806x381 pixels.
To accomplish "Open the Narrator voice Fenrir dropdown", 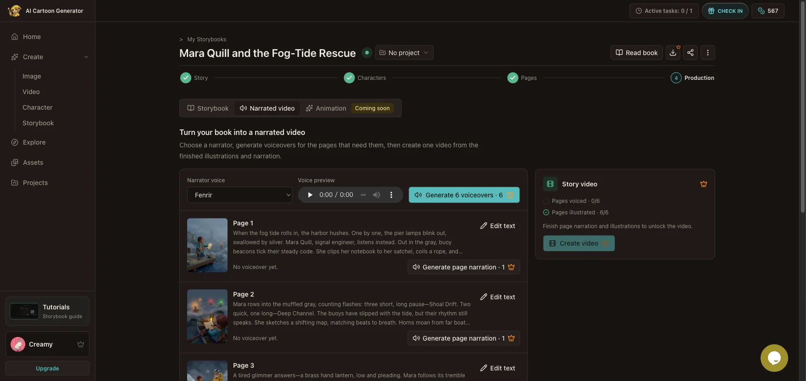I will [239, 195].
